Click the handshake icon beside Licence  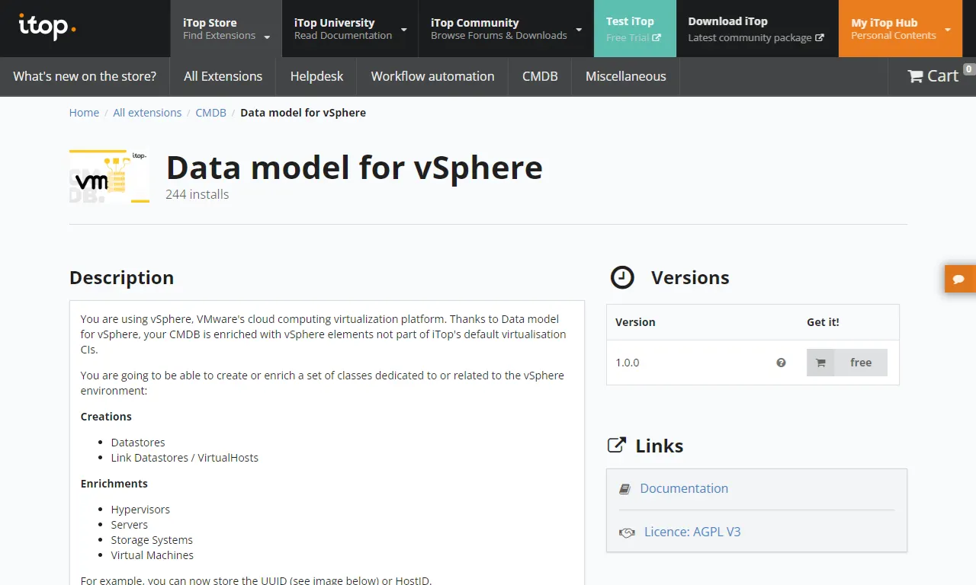pyautogui.click(x=627, y=532)
